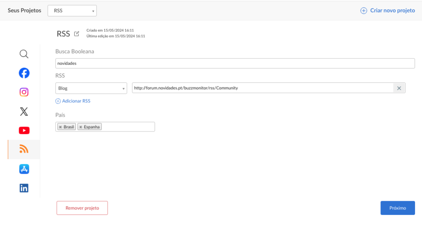Screen dimensions: 422x226
Task: Click the Remover projeto button
Action: click(82, 208)
